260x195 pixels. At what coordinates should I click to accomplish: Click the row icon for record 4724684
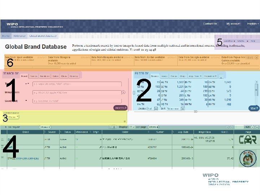point(2,158)
